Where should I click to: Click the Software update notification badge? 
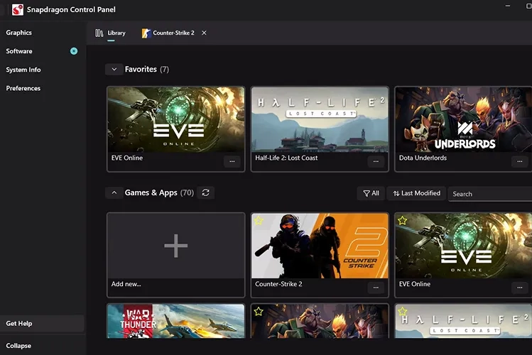point(74,51)
